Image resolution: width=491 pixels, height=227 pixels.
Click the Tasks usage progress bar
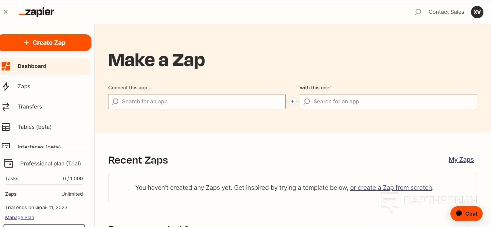coord(44,185)
